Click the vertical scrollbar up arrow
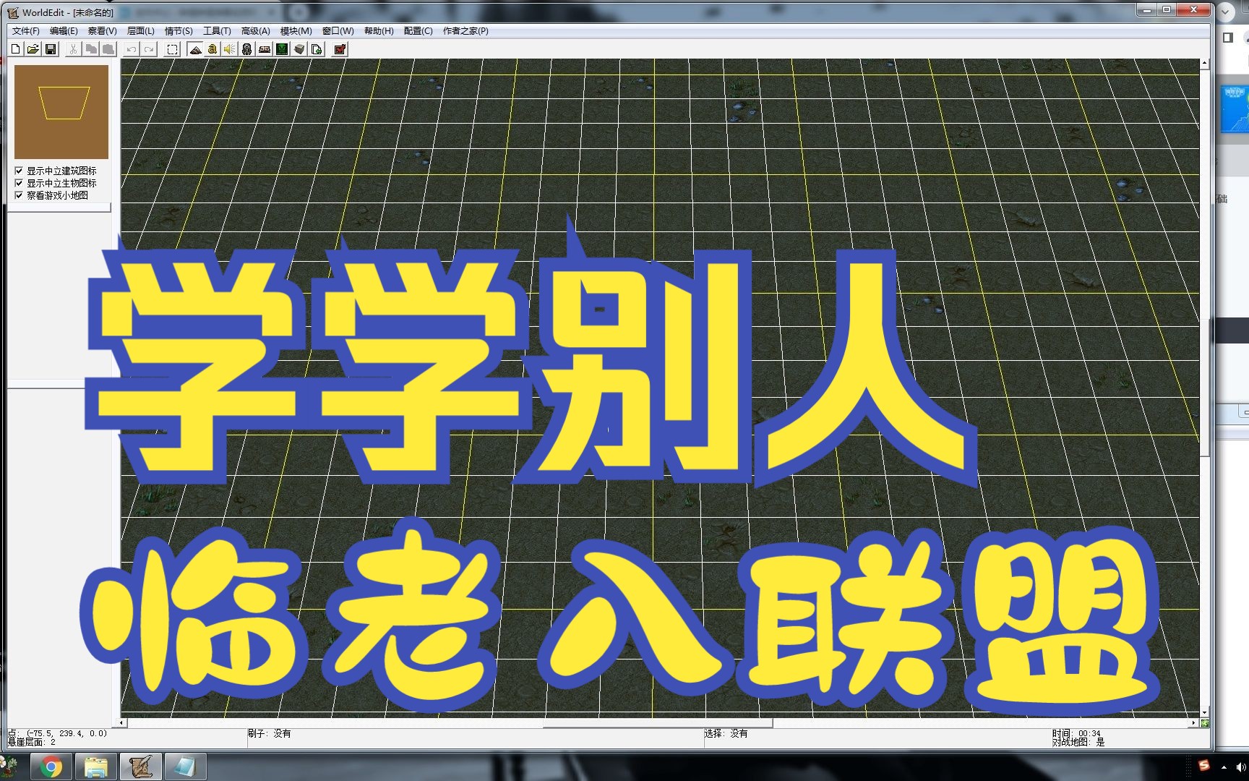The height and width of the screenshot is (781, 1249). [1204, 64]
